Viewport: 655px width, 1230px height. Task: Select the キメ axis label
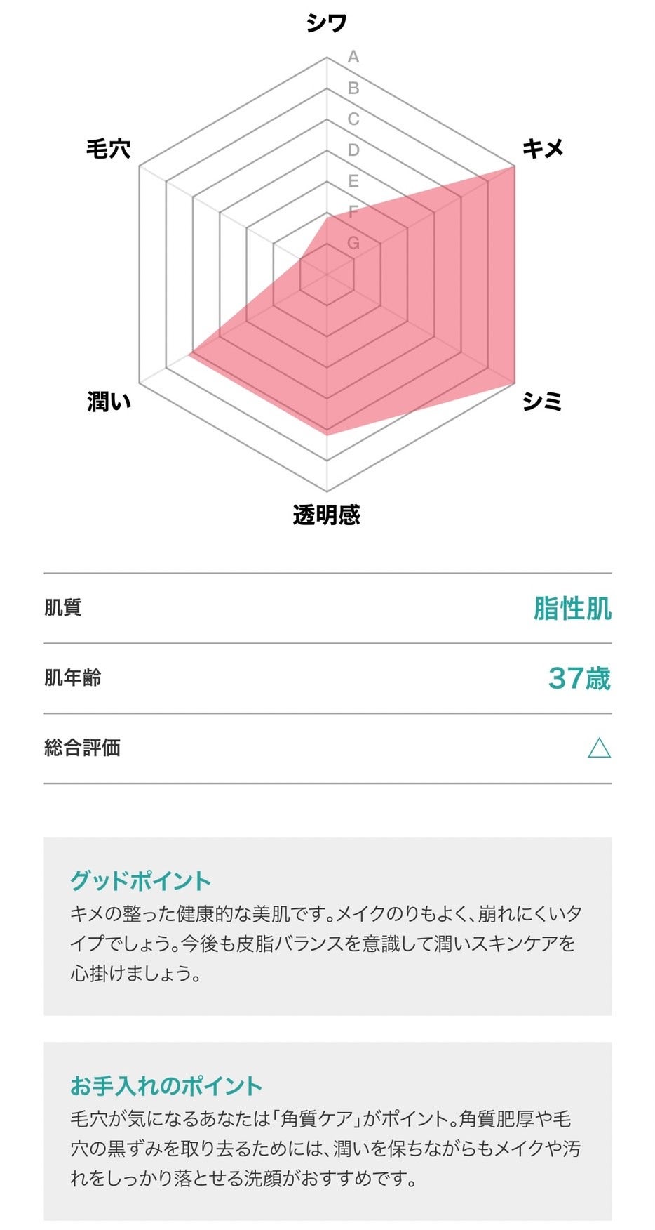543,149
